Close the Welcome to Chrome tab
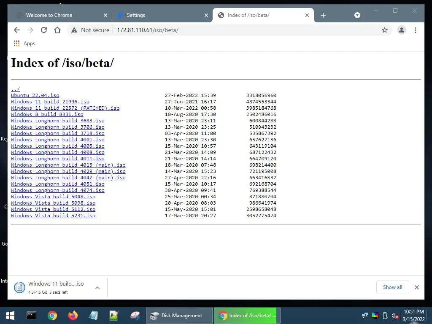 pos(105,15)
